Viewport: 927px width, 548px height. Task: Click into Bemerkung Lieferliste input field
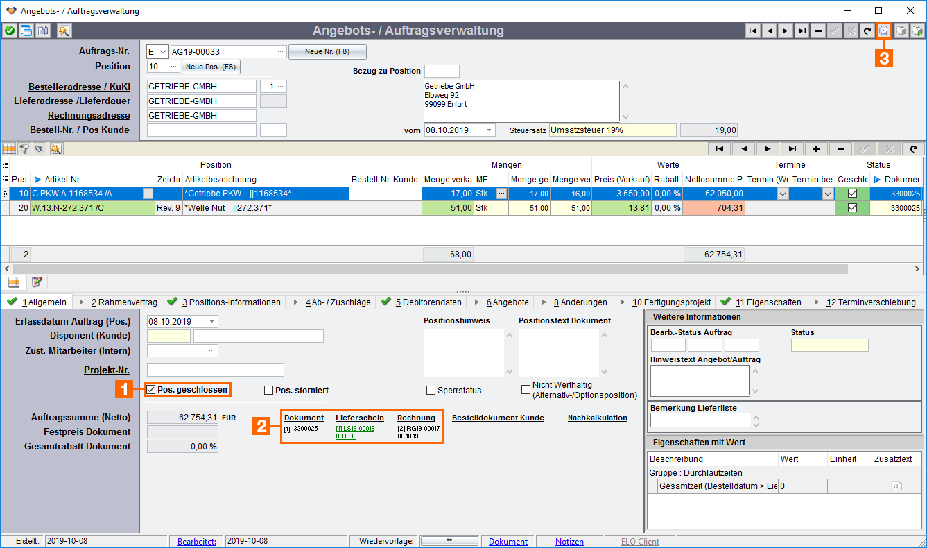point(700,420)
